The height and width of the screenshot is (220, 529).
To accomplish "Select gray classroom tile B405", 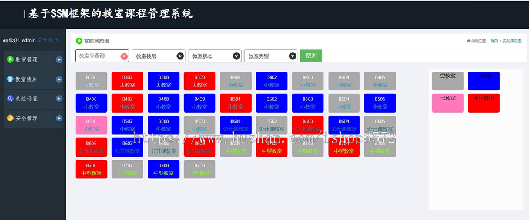I will click(x=380, y=81).
